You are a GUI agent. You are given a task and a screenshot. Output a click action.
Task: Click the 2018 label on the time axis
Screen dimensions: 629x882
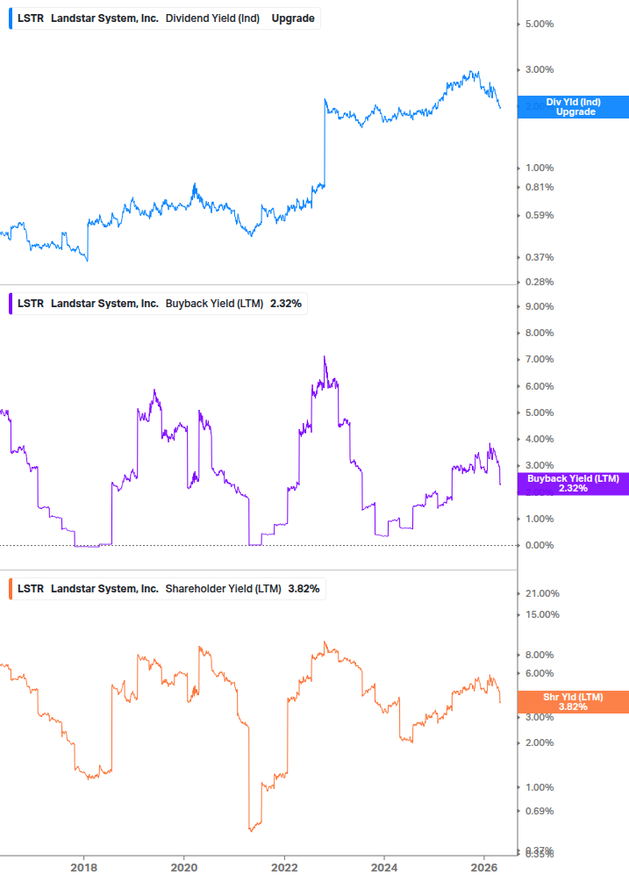click(x=83, y=868)
